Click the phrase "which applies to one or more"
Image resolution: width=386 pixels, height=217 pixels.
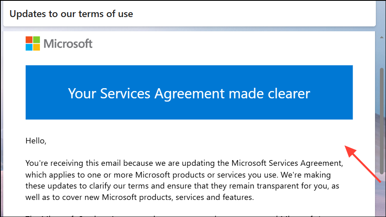point(77,175)
